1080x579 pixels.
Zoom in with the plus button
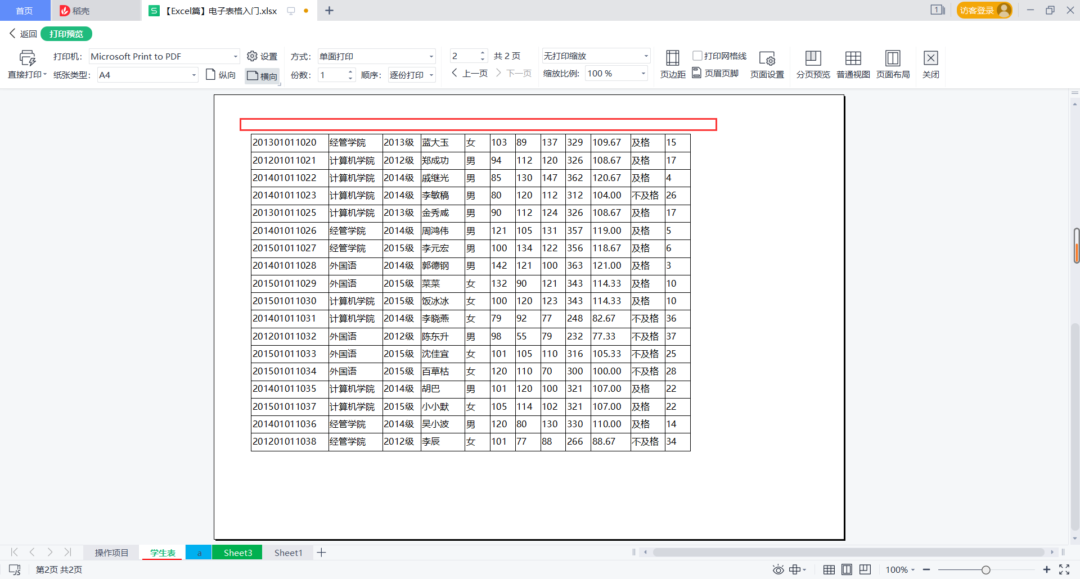pos(1046,569)
